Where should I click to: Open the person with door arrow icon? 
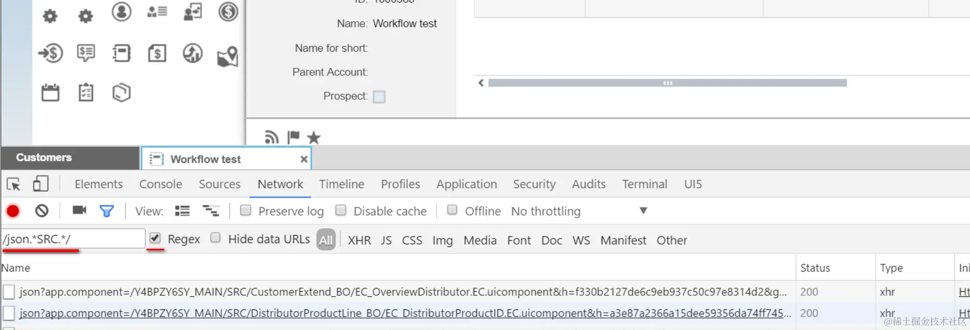point(193,12)
